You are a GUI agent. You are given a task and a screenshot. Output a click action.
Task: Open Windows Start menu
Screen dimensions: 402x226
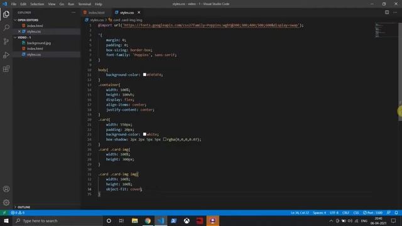click(x=6, y=220)
